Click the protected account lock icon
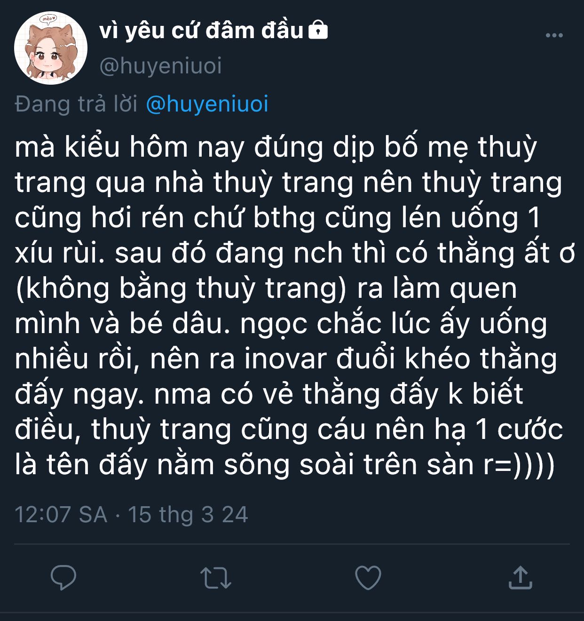 [318, 30]
